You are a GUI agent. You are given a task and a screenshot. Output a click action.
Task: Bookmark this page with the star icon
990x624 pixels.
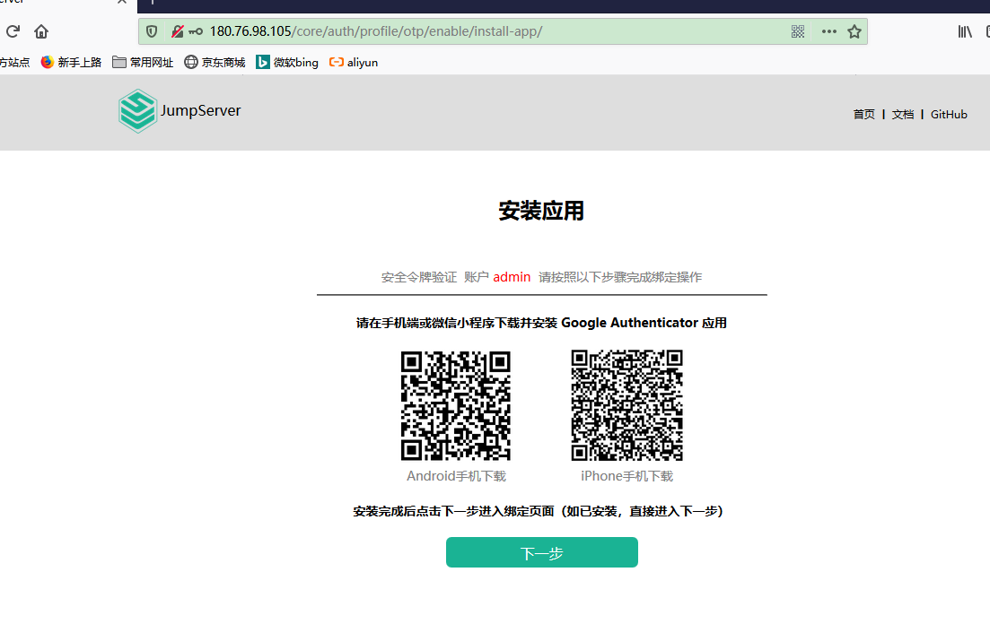tap(854, 31)
